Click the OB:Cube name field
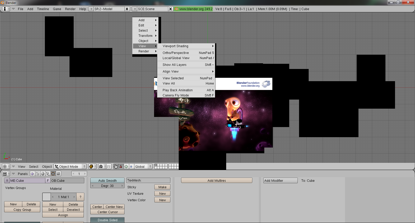 [x=67, y=180]
